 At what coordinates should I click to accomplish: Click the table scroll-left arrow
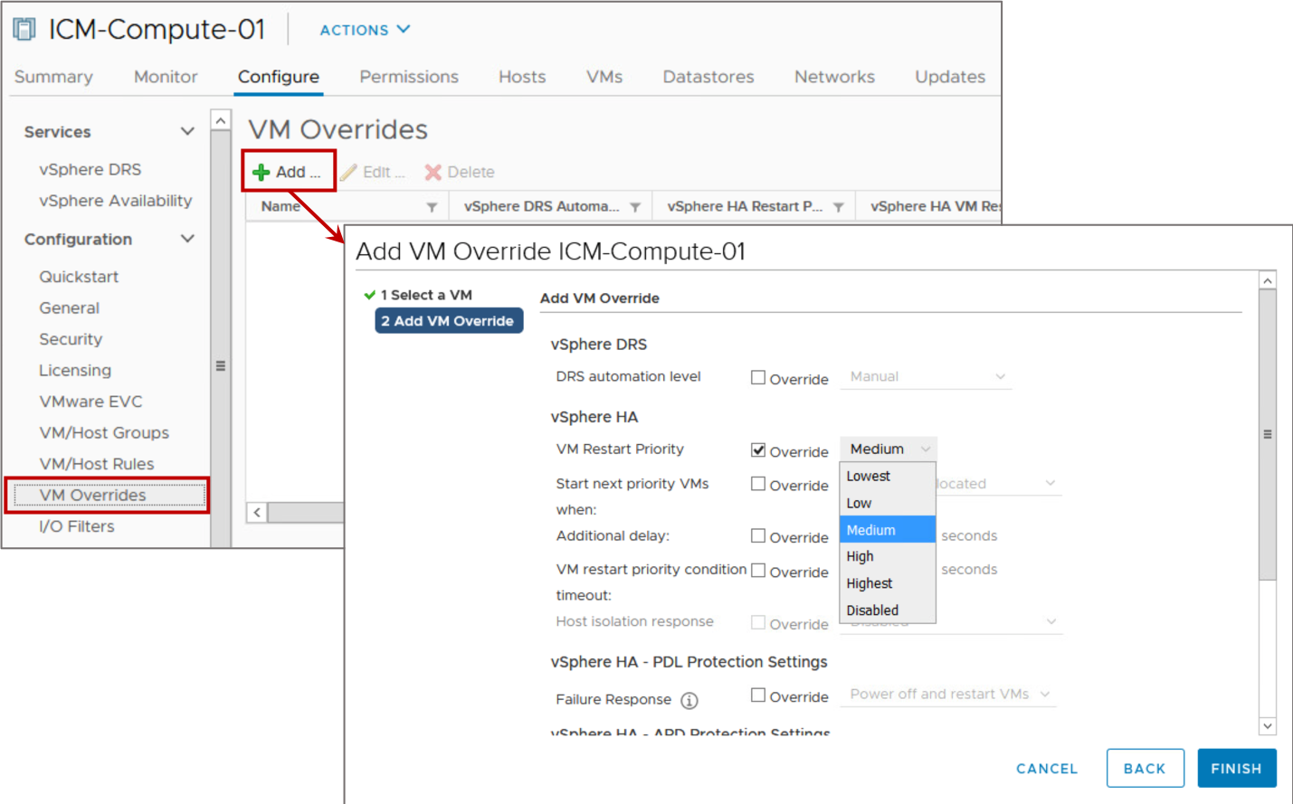coord(257,513)
